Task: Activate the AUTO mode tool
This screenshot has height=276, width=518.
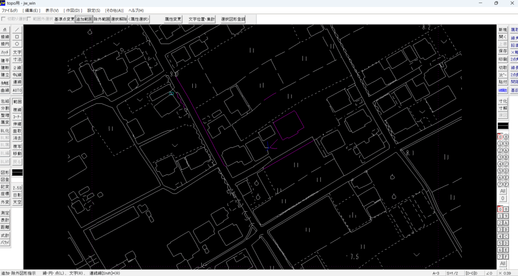Action: click(x=17, y=90)
